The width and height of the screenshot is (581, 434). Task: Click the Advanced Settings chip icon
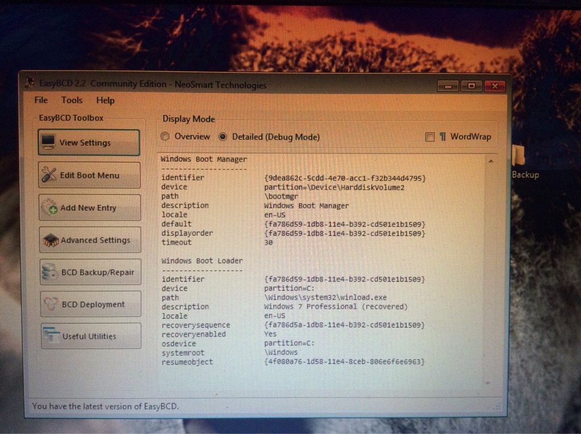point(50,240)
